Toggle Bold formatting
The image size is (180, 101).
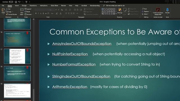(x=36, y=13)
